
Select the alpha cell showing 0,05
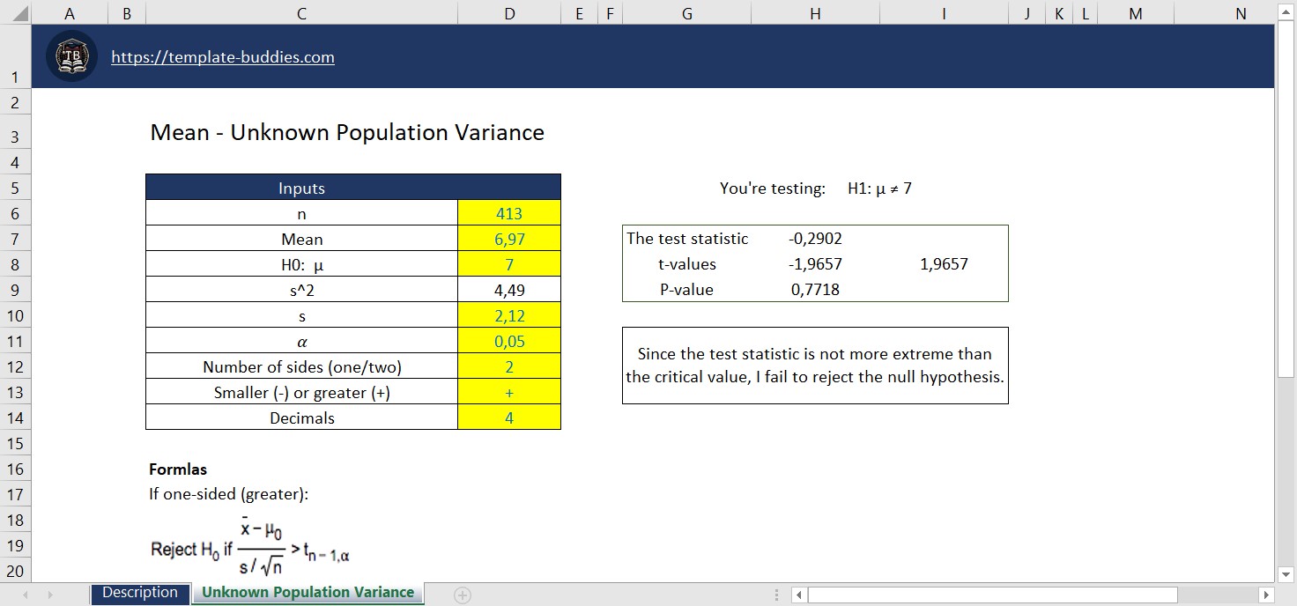(509, 341)
